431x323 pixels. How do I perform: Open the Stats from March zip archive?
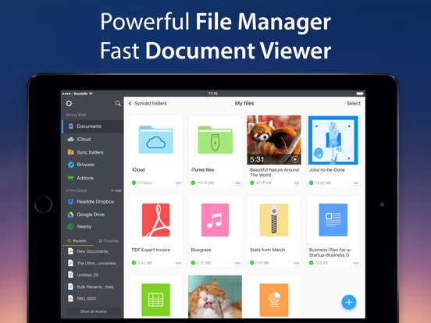[274, 220]
